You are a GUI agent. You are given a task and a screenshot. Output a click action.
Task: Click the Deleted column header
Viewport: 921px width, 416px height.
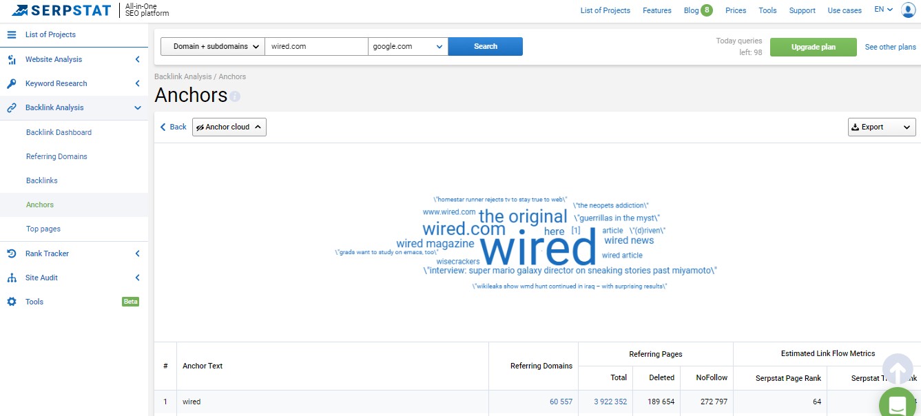click(662, 377)
